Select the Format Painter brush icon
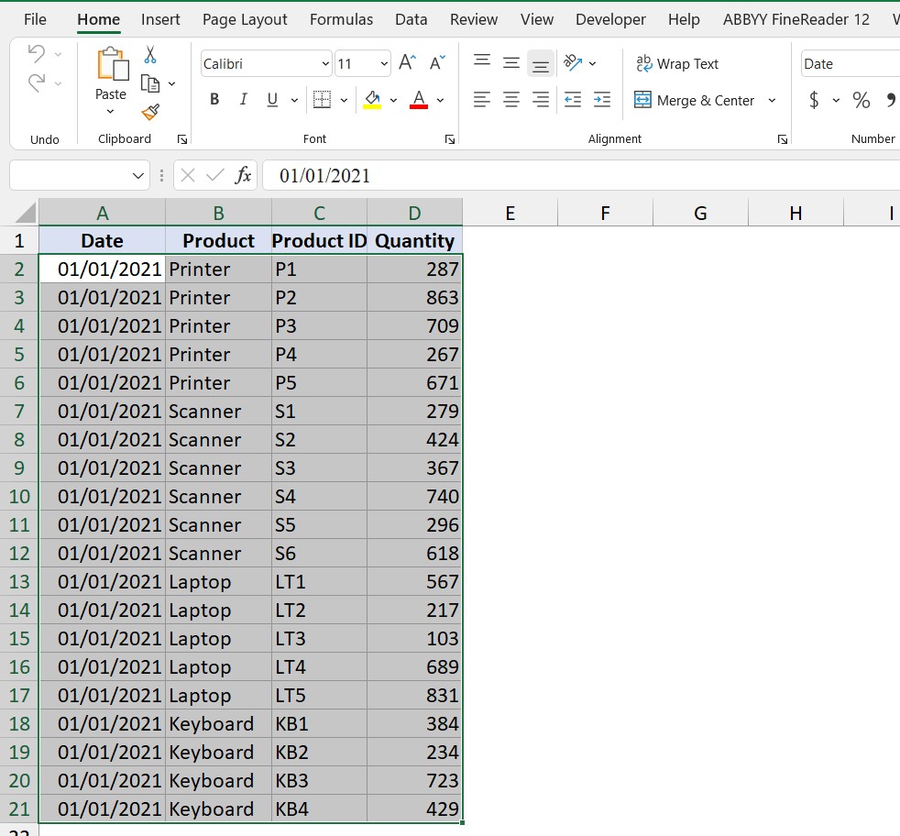The width and height of the screenshot is (900, 836). [150, 112]
